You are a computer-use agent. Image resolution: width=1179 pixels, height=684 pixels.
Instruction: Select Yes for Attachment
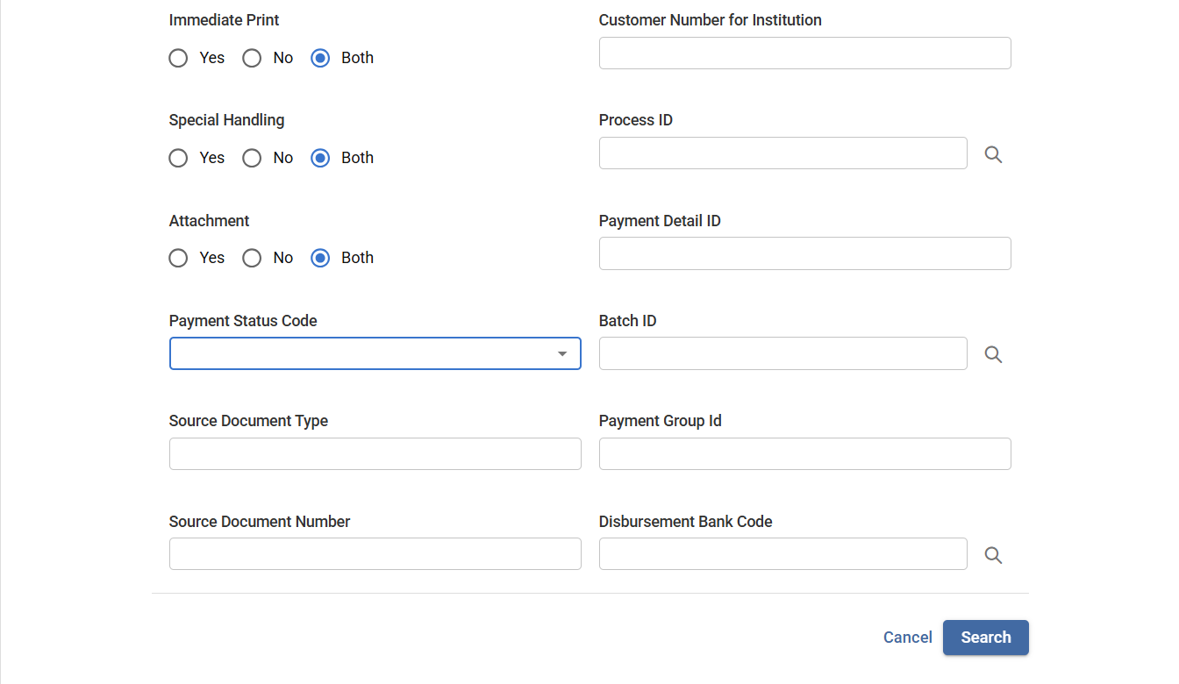point(178,258)
